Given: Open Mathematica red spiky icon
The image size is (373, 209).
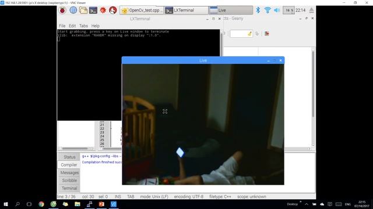Looking at the screenshot, I should click(103, 10).
